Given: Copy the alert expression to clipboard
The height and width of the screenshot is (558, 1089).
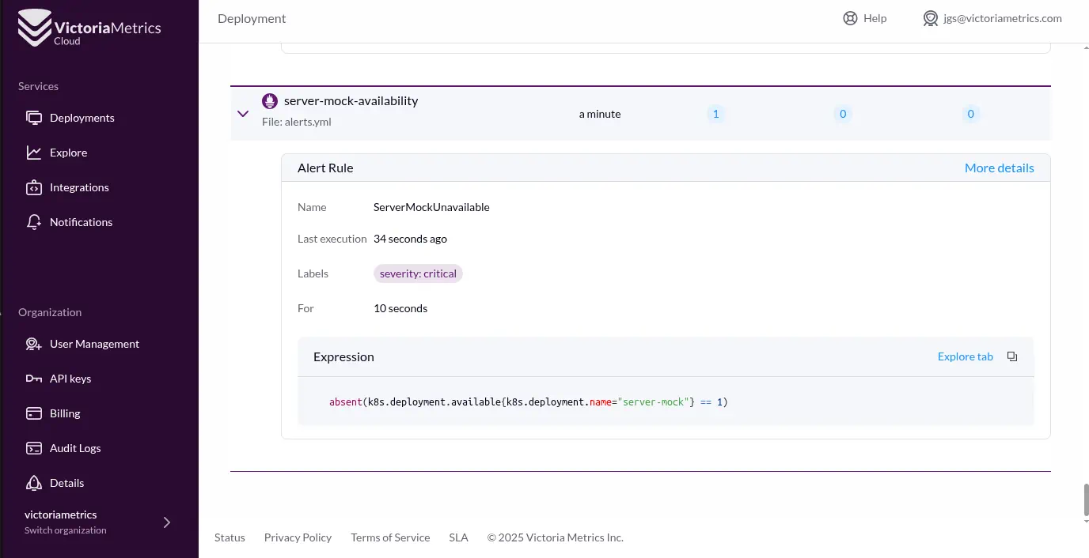Looking at the screenshot, I should pyautogui.click(x=1012, y=356).
